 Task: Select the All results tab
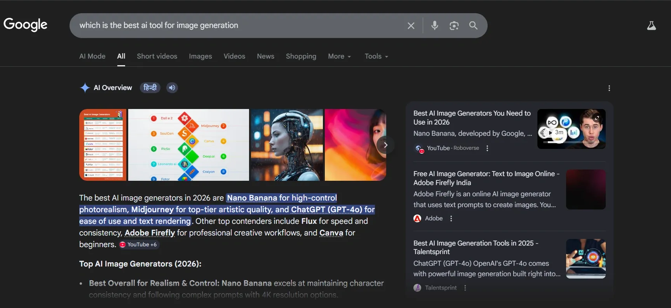tap(121, 56)
